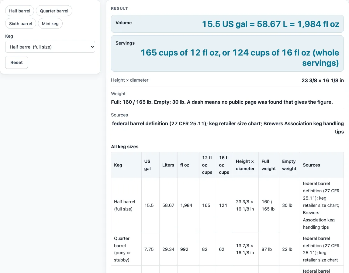The image size is (349, 273).
Task: Click the '23 3/8 × 16 1/8 in' dimension value
Action: pos(323,80)
